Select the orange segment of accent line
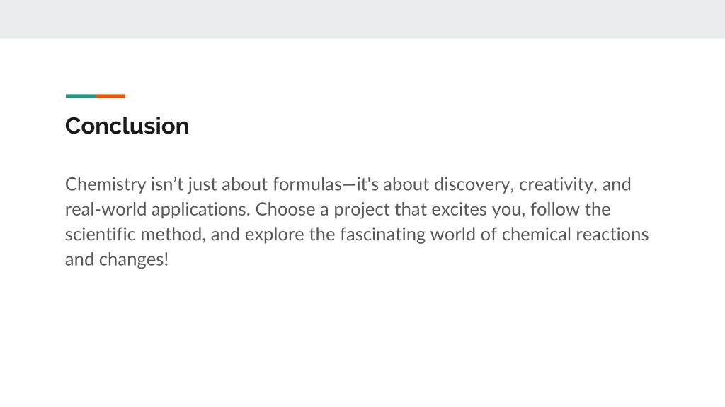Viewport: 725px width, 407px height. (x=110, y=96)
